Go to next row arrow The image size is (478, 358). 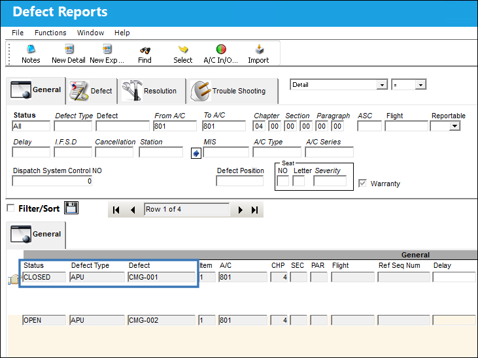click(240, 210)
